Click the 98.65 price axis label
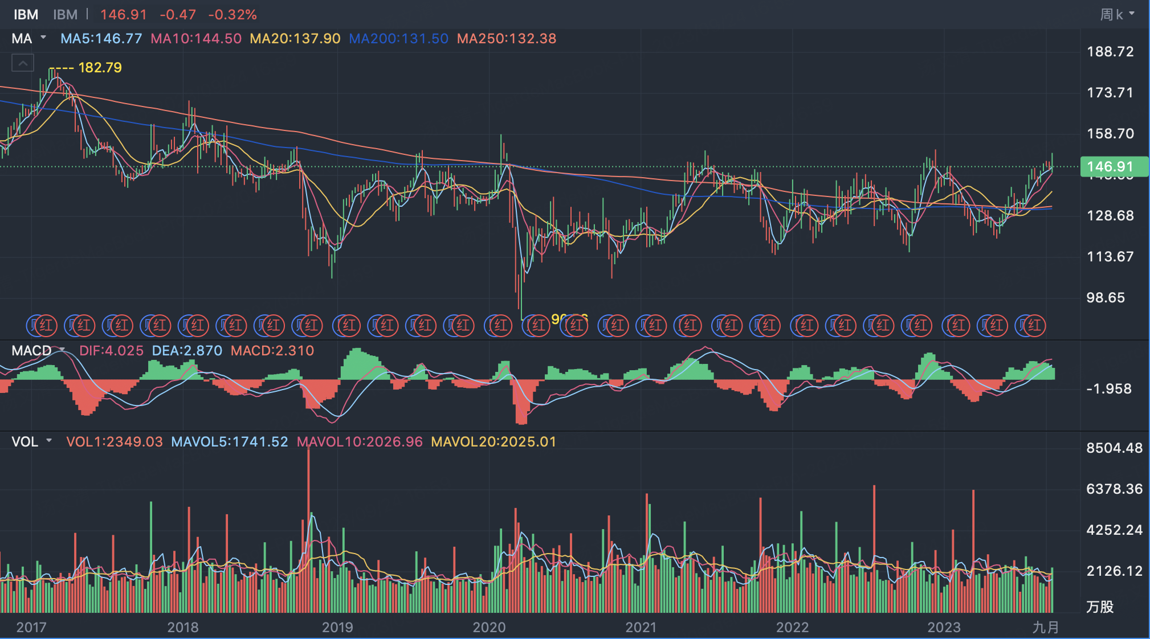The width and height of the screenshot is (1150, 639). click(x=1106, y=298)
